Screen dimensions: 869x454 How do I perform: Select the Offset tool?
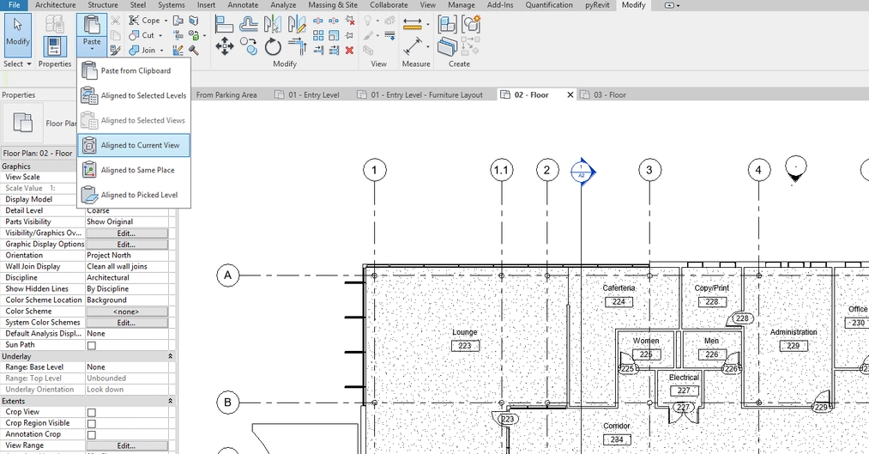point(249,24)
